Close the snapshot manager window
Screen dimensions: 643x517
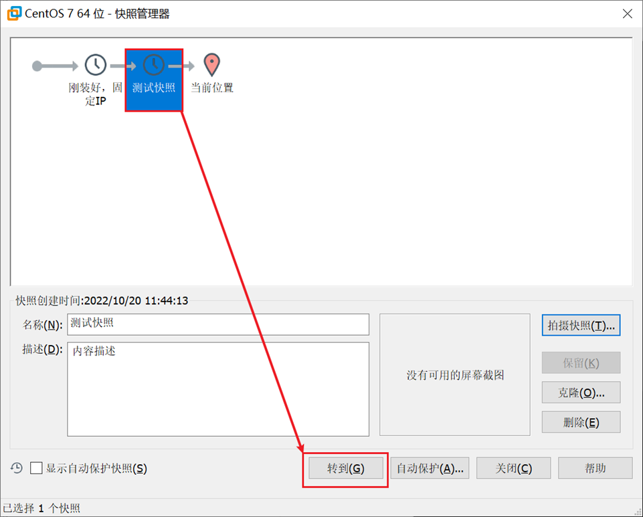[628, 14]
